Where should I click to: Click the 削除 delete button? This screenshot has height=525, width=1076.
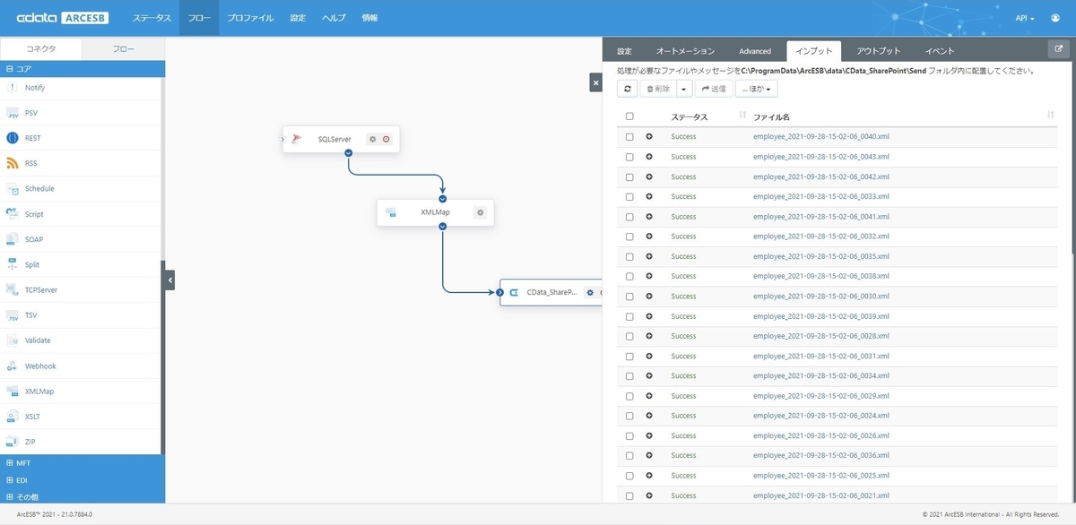point(659,89)
